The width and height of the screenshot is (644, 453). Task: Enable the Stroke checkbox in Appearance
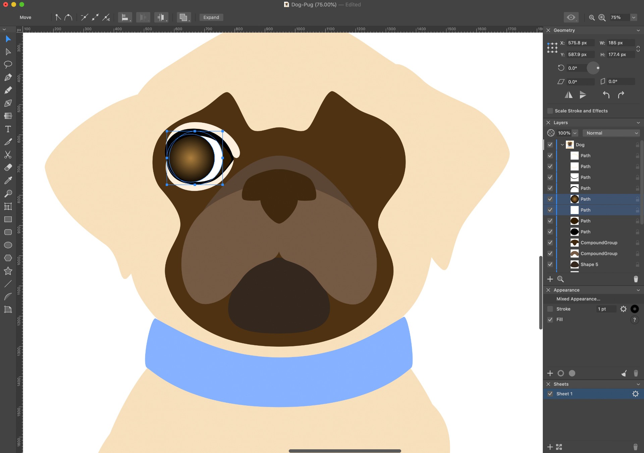[x=550, y=309]
